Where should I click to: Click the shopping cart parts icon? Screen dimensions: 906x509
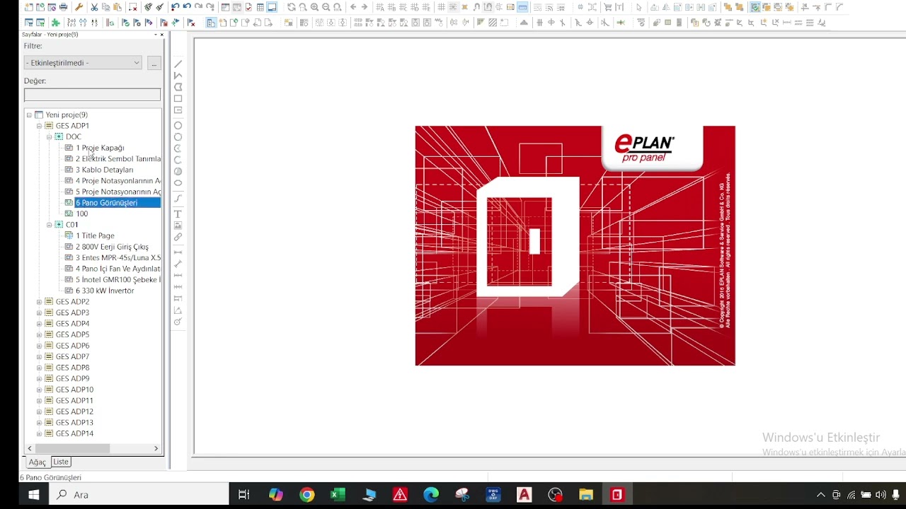pyautogui.click(x=607, y=7)
